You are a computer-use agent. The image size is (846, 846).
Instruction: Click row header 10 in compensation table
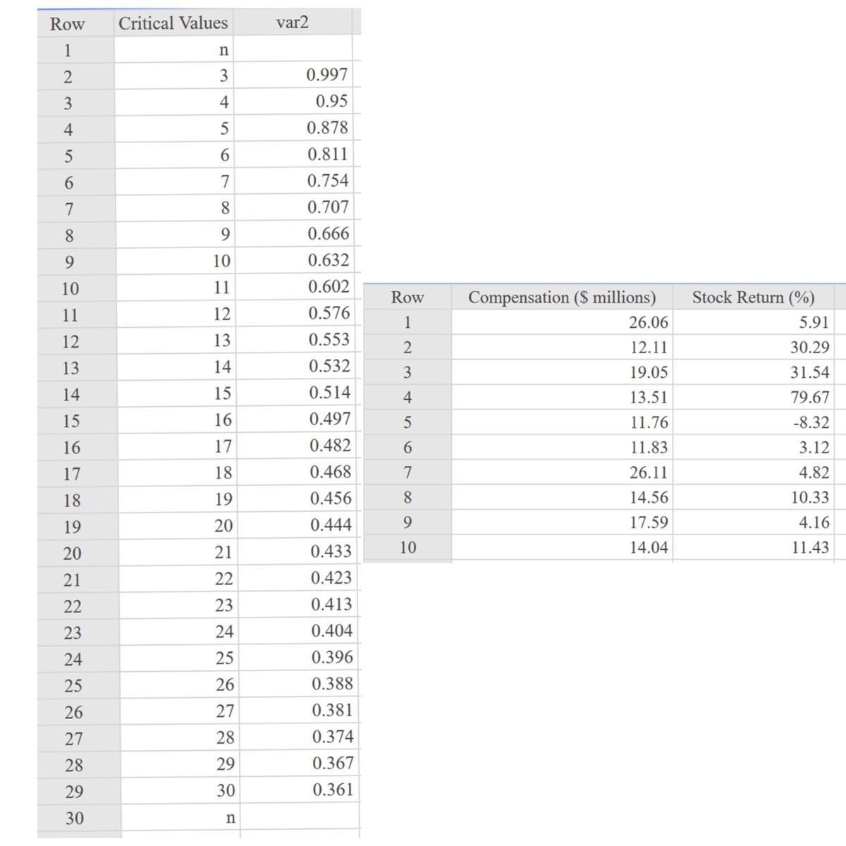(407, 548)
